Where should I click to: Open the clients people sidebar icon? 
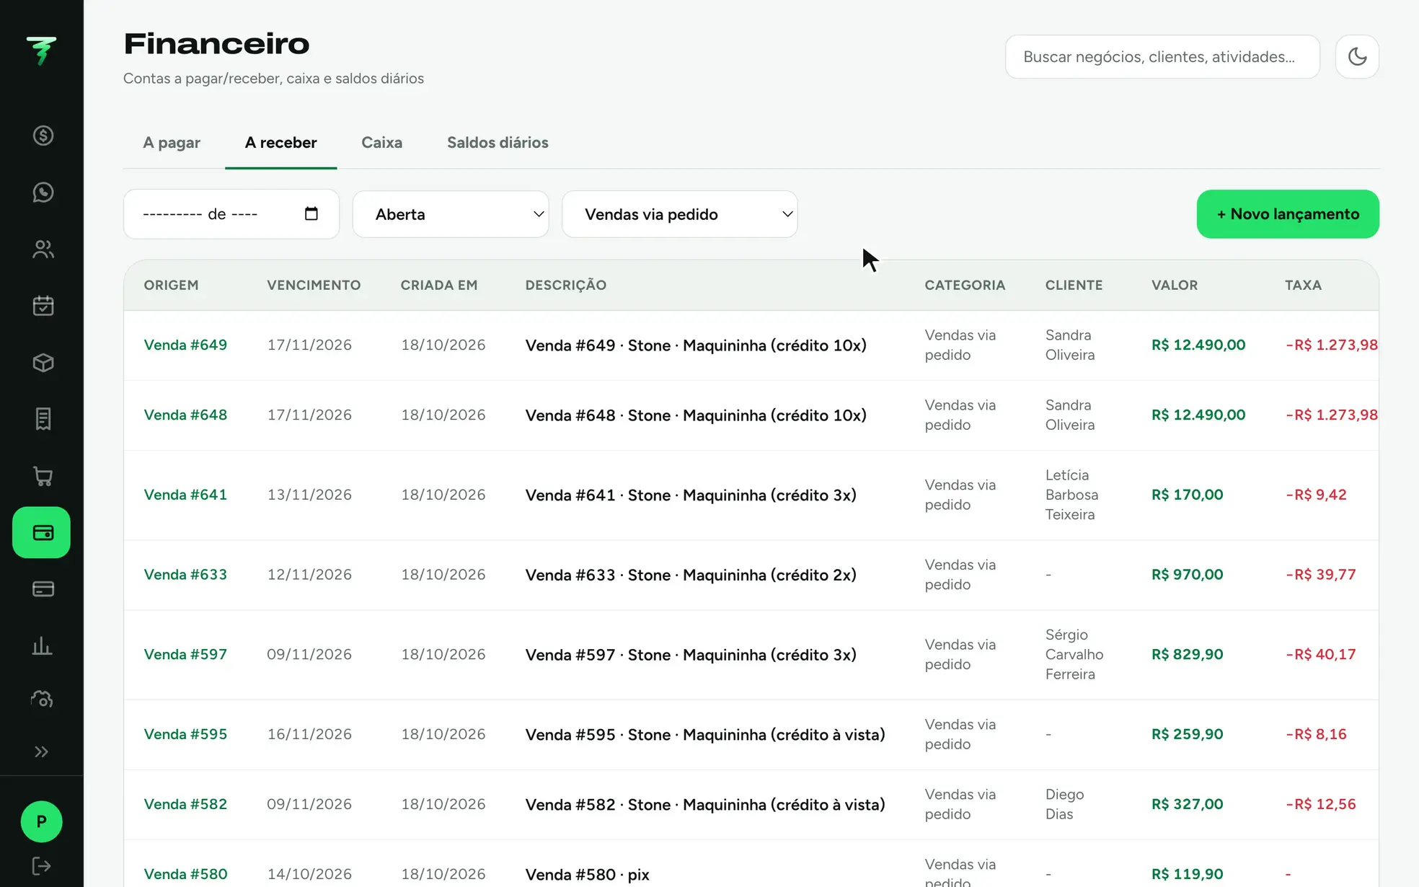[43, 250]
